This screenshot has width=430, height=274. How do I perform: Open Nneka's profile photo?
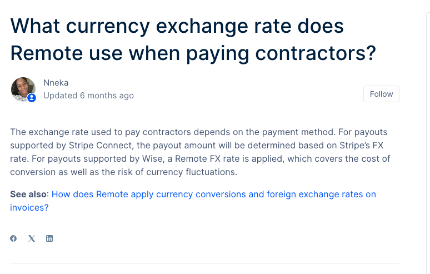23,89
